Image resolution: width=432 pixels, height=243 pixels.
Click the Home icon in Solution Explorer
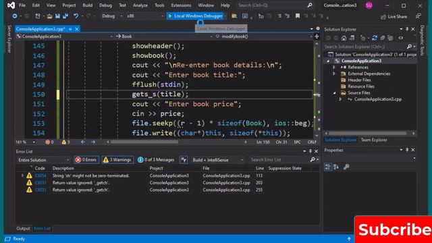344,38
